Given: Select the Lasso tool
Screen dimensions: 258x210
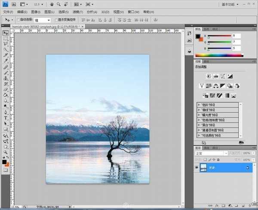Looking at the screenshot, I should click(x=6, y=45).
